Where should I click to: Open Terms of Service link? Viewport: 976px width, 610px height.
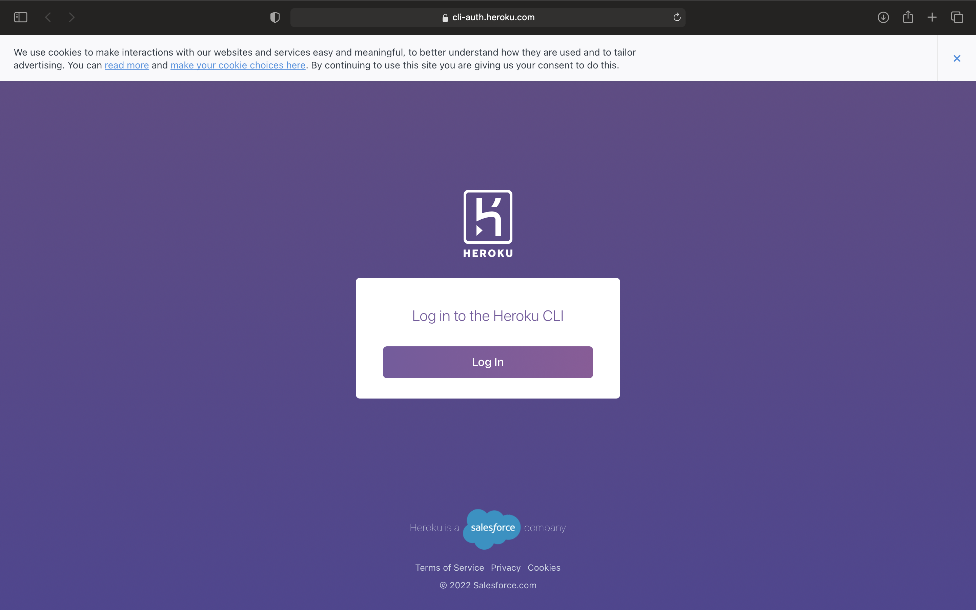pyautogui.click(x=449, y=568)
